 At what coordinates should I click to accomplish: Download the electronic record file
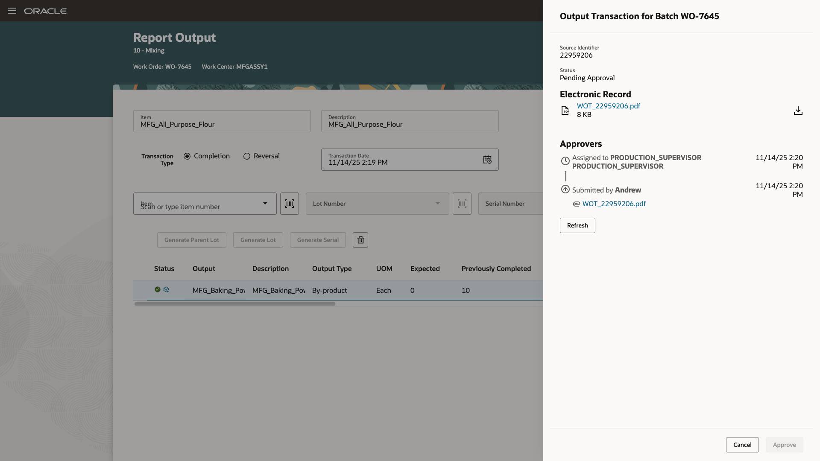point(798,110)
